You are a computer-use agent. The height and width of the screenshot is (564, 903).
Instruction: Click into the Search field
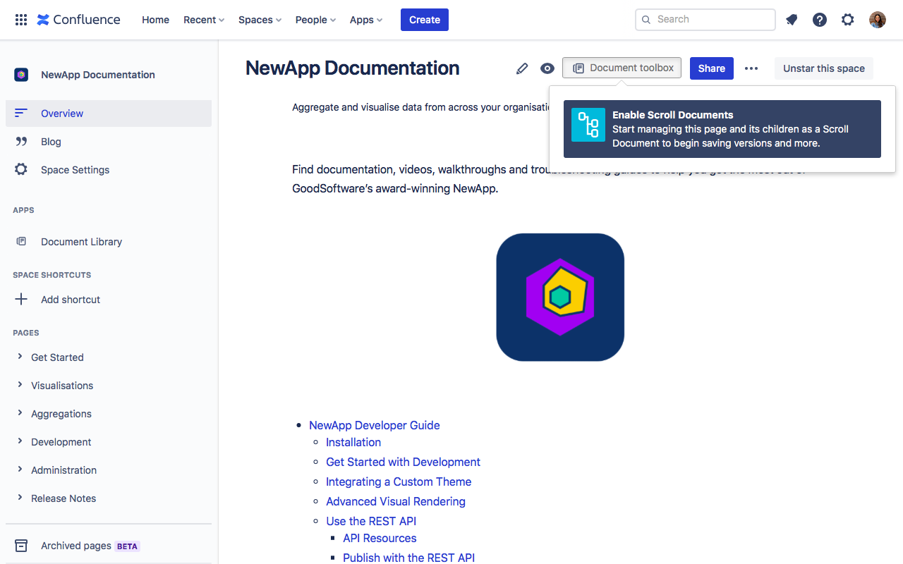(x=705, y=20)
